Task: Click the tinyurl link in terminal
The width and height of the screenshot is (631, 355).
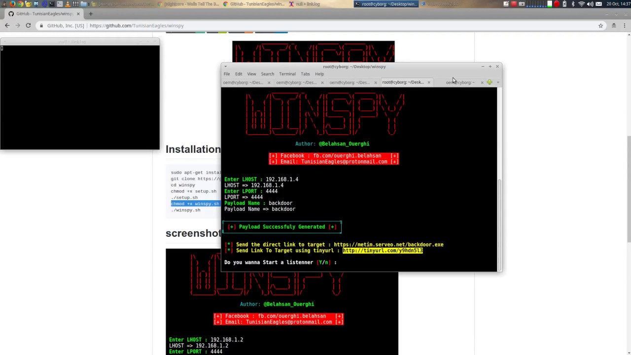Action: tap(383, 250)
